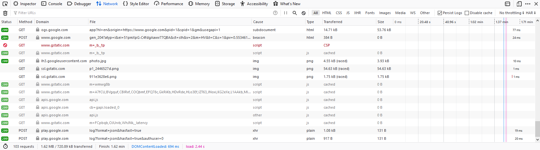Open the network search magnifier
This screenshot has width=540, height=150.
[295, 13]
